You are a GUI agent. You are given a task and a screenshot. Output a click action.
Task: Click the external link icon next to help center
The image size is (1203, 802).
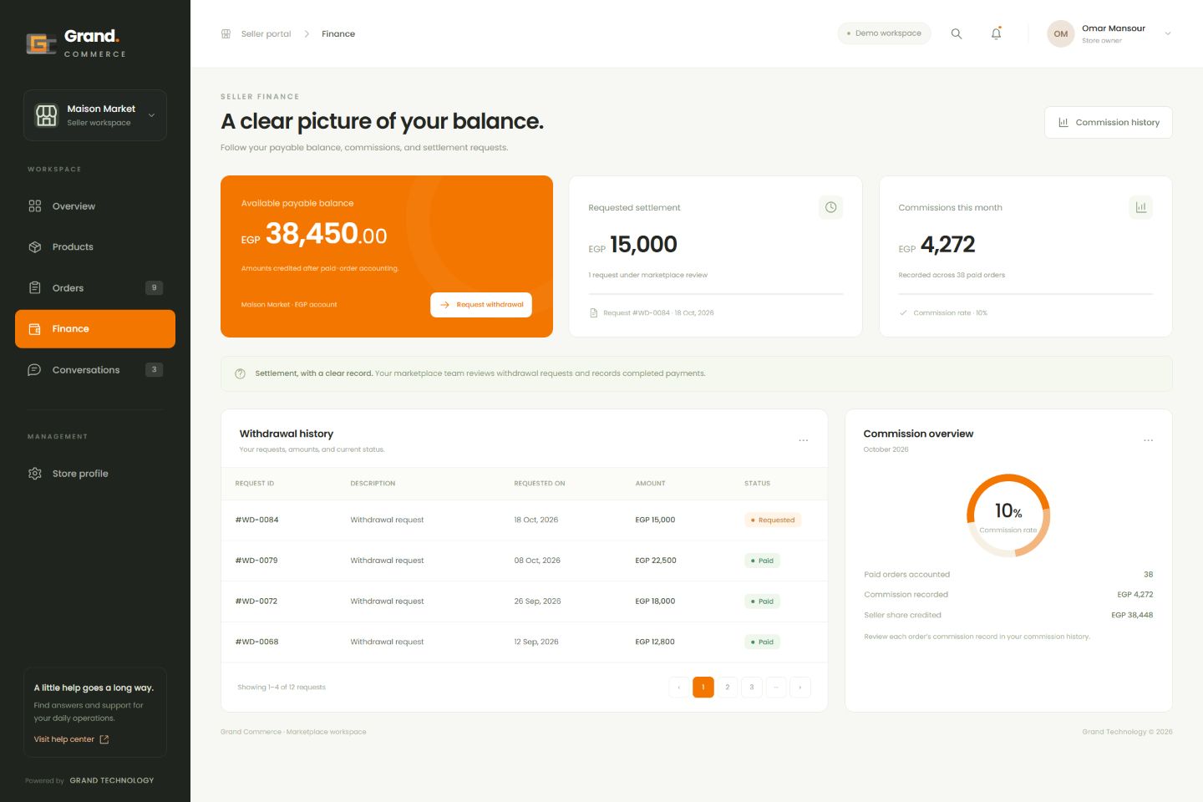click(x=104, y=739)
